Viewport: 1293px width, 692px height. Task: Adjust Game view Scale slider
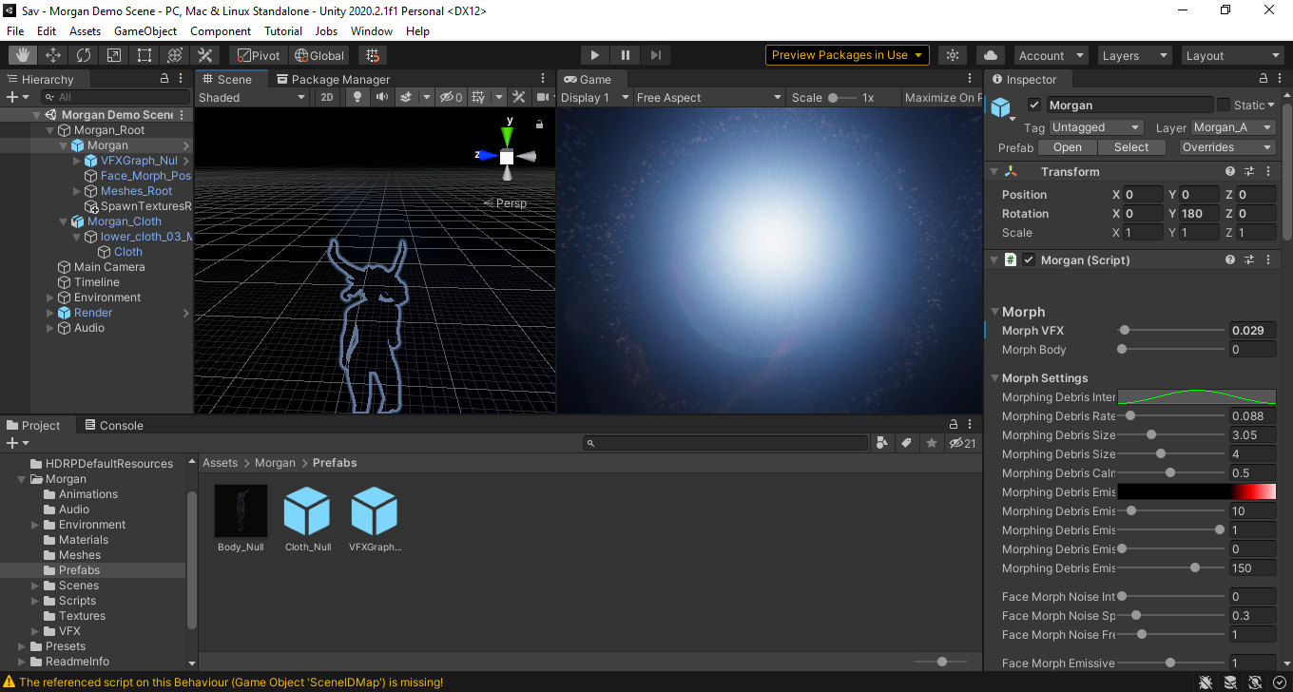click(841, 97)
